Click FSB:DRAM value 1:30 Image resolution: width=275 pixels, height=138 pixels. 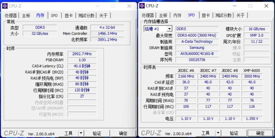click(x=82, y=60)
